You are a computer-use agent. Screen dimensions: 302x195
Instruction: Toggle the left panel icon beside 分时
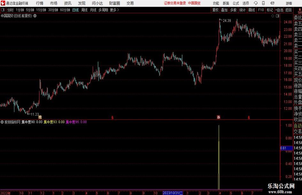[3, 10]
